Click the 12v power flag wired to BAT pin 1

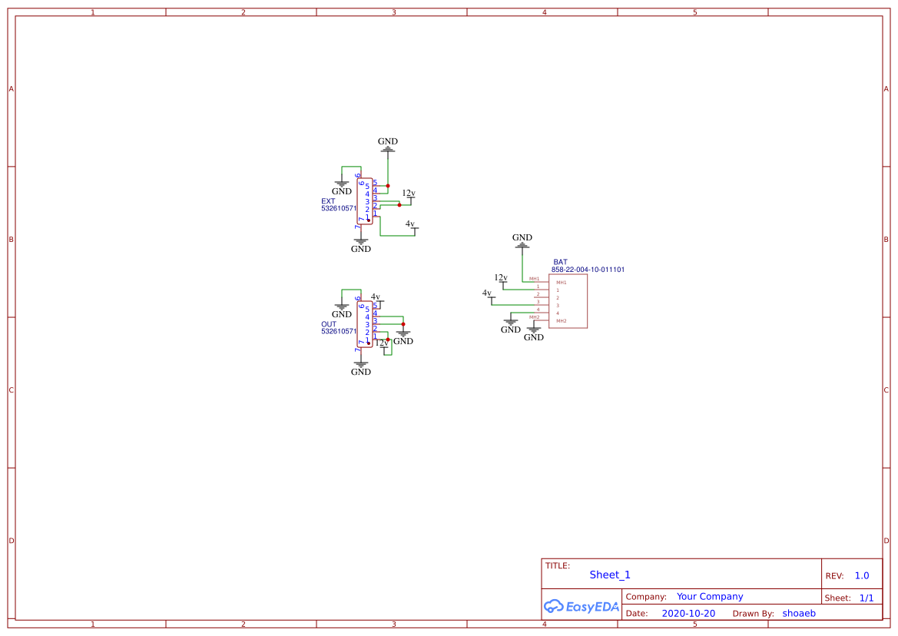coord(501,280)
